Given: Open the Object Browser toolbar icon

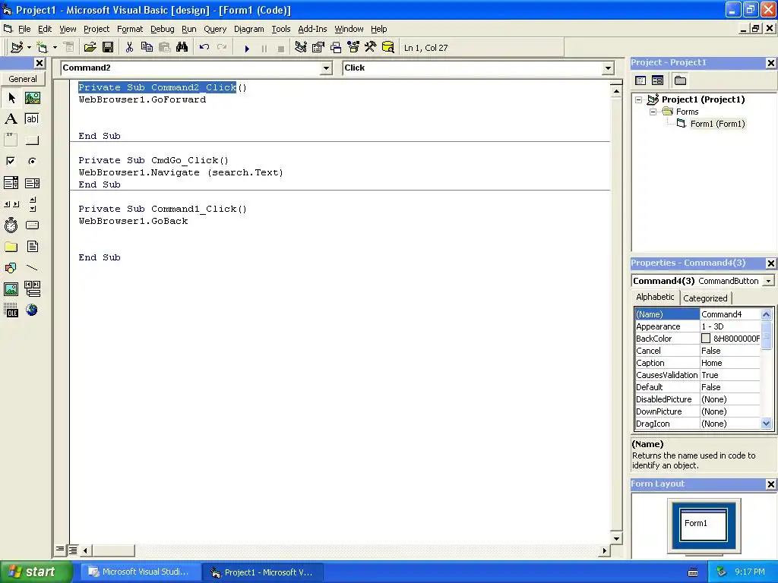Looking at the screenshot, I should tap(353, 48).
